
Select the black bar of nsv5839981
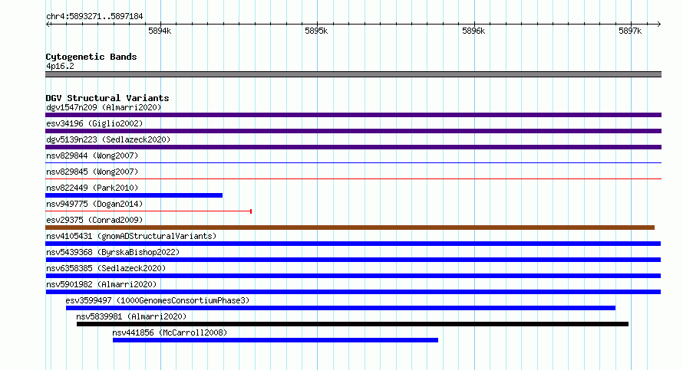352,324
